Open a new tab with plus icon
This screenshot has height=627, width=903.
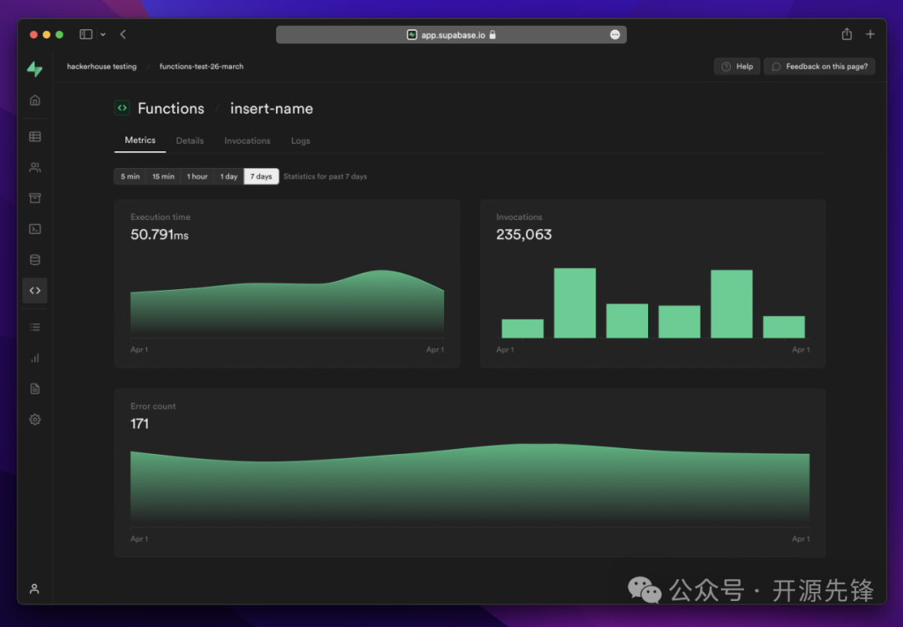[870, 34]
